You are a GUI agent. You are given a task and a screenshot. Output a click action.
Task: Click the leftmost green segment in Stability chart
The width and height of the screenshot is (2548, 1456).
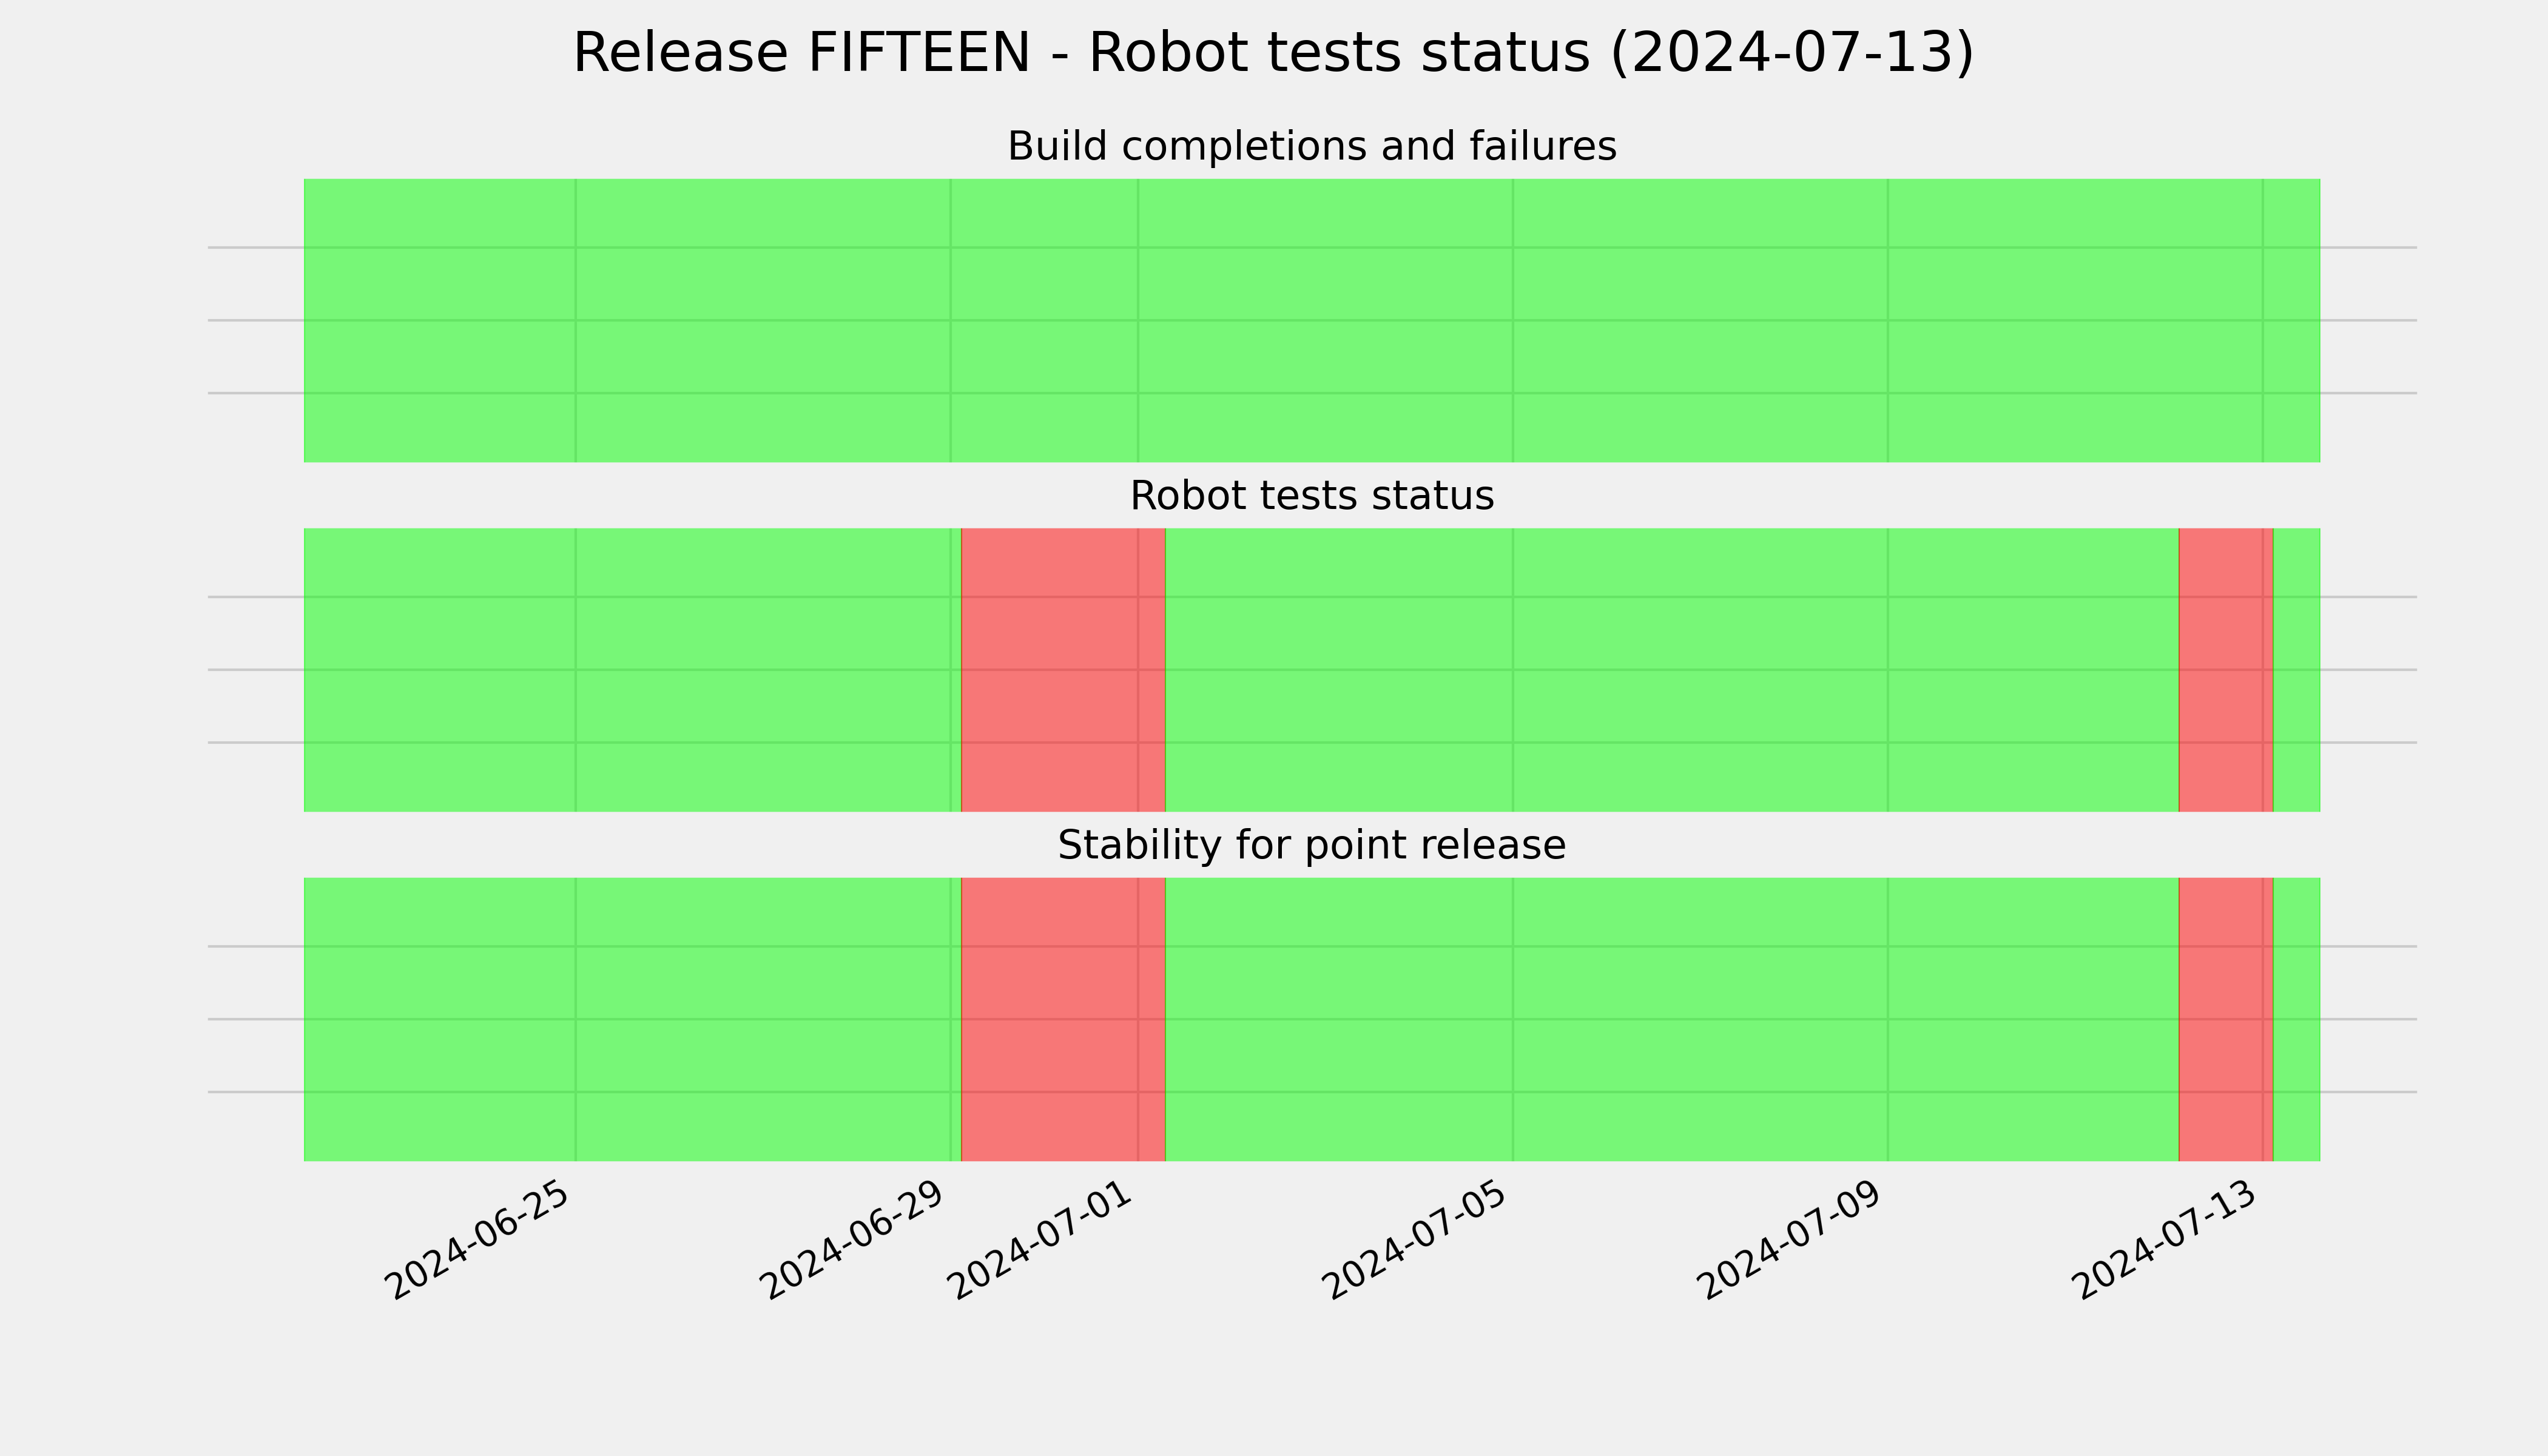632,1019
